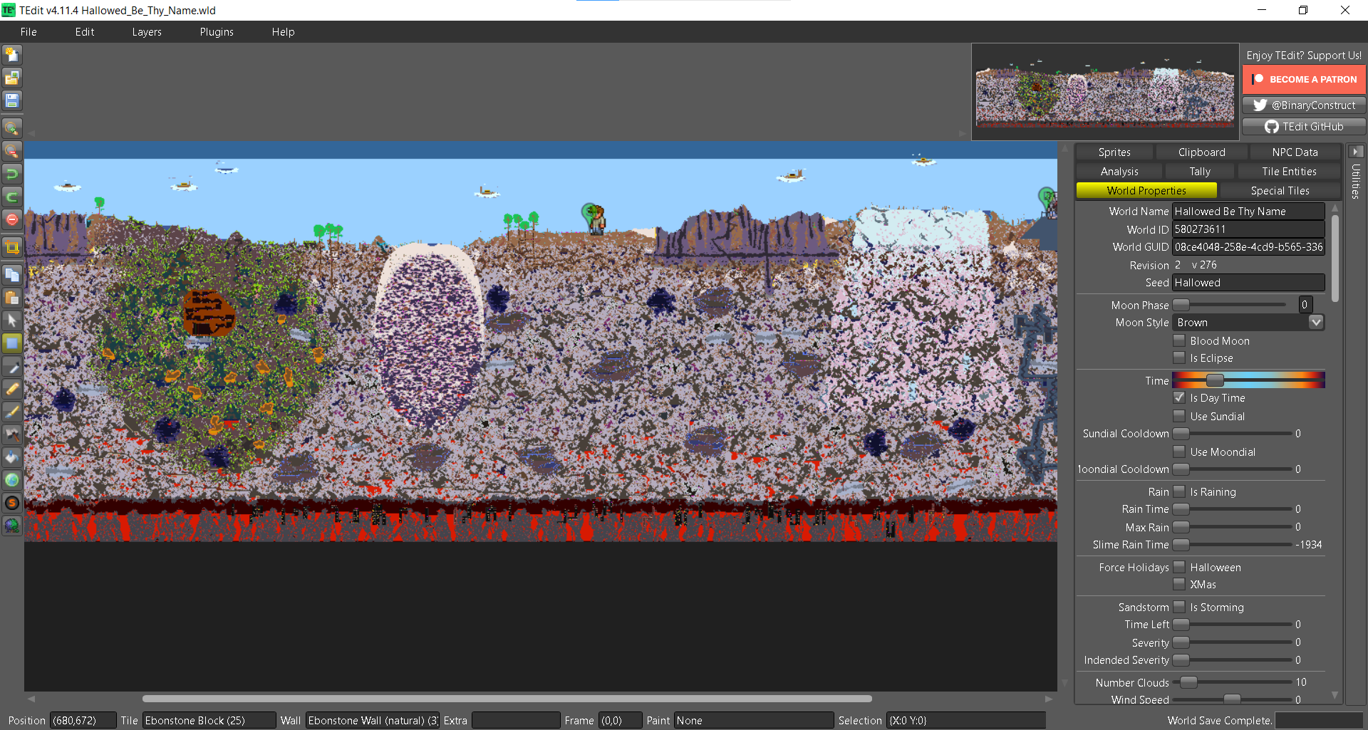Click the orange Crop icon

(12, 247)
